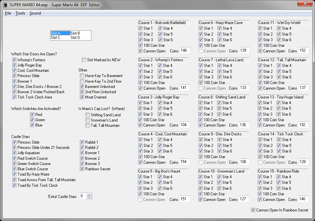Mark cap lost in Tall, Tall Mountain
Image resolution: width=315 pixels, height=221 pixels.
tap(88, 125)
